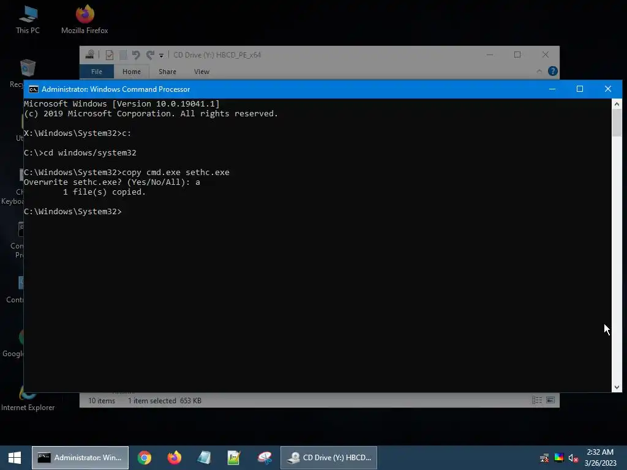Switch to Share tab in Explorer
Image resolution: width=627 pixels, height=470 pixels.
point(167,72)
